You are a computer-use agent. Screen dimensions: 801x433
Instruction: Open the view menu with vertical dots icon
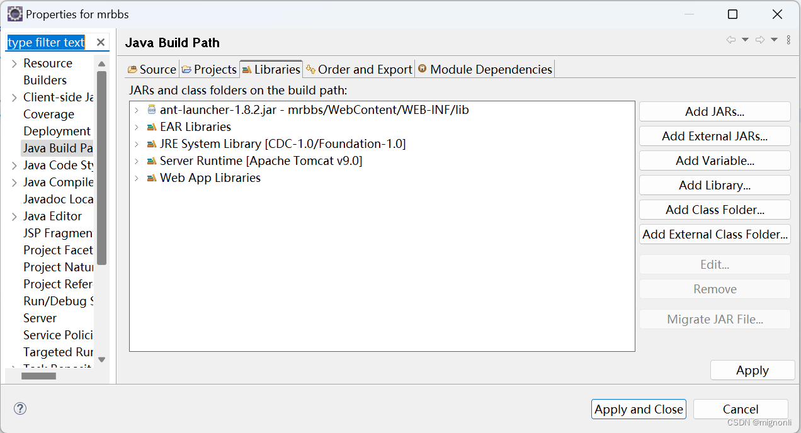click(788, 39)
